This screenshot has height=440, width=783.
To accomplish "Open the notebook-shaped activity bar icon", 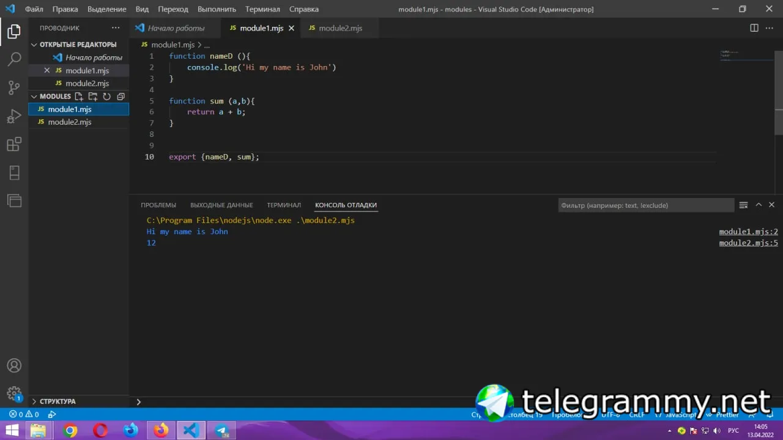I will click(x=14, y=173).
